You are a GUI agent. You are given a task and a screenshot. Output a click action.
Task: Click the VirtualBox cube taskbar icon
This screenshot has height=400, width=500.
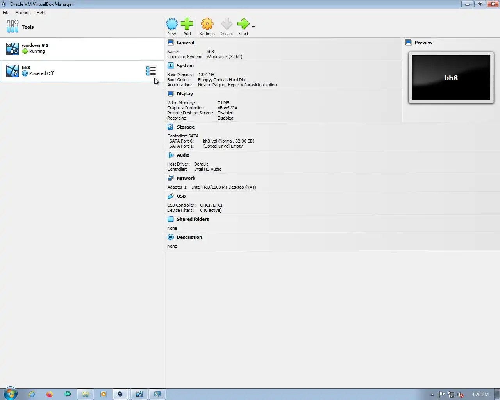(120, 394)
